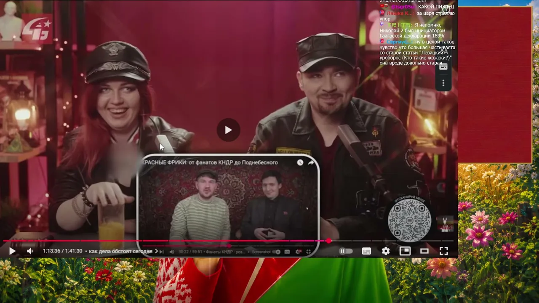The height and width of the screenshot is (303, 539).
Task: Exit fullscreen on the embedded video
Action: pyautogui.click(x=308, y=252)
